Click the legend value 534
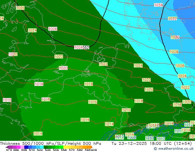195x151 pixels. pyautogui.click(x=48, y=150)
